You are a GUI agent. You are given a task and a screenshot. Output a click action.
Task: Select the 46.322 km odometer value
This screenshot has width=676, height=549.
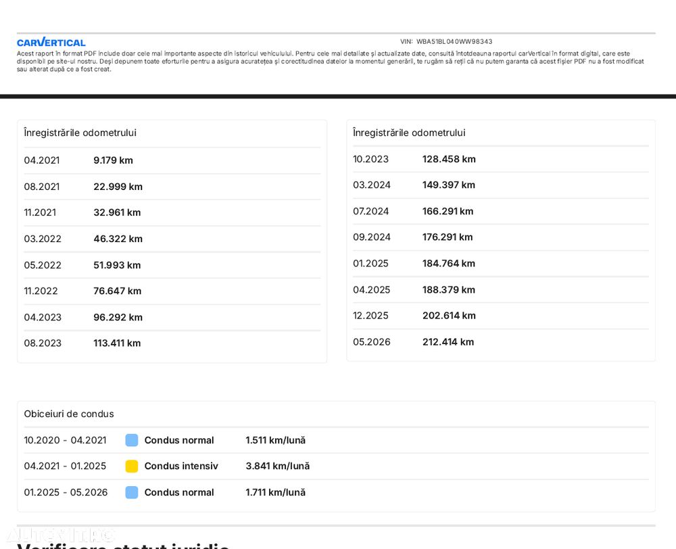[118, 239]
